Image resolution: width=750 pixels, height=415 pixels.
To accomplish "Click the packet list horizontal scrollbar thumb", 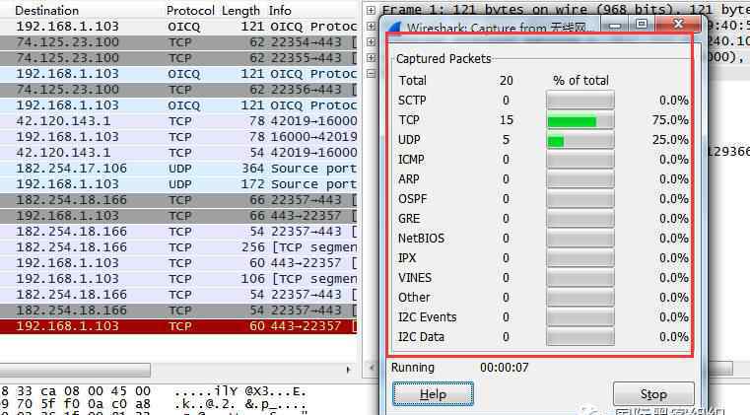I will (x=75, y=370).
